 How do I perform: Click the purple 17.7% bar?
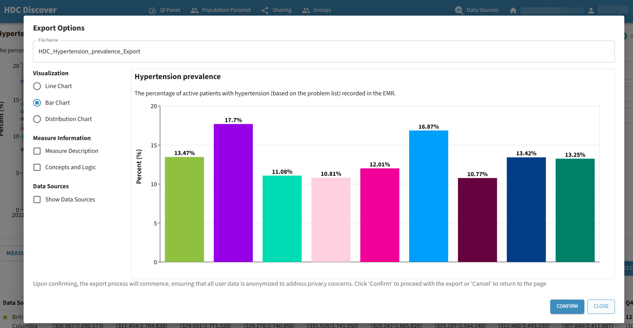coord(233,193)
